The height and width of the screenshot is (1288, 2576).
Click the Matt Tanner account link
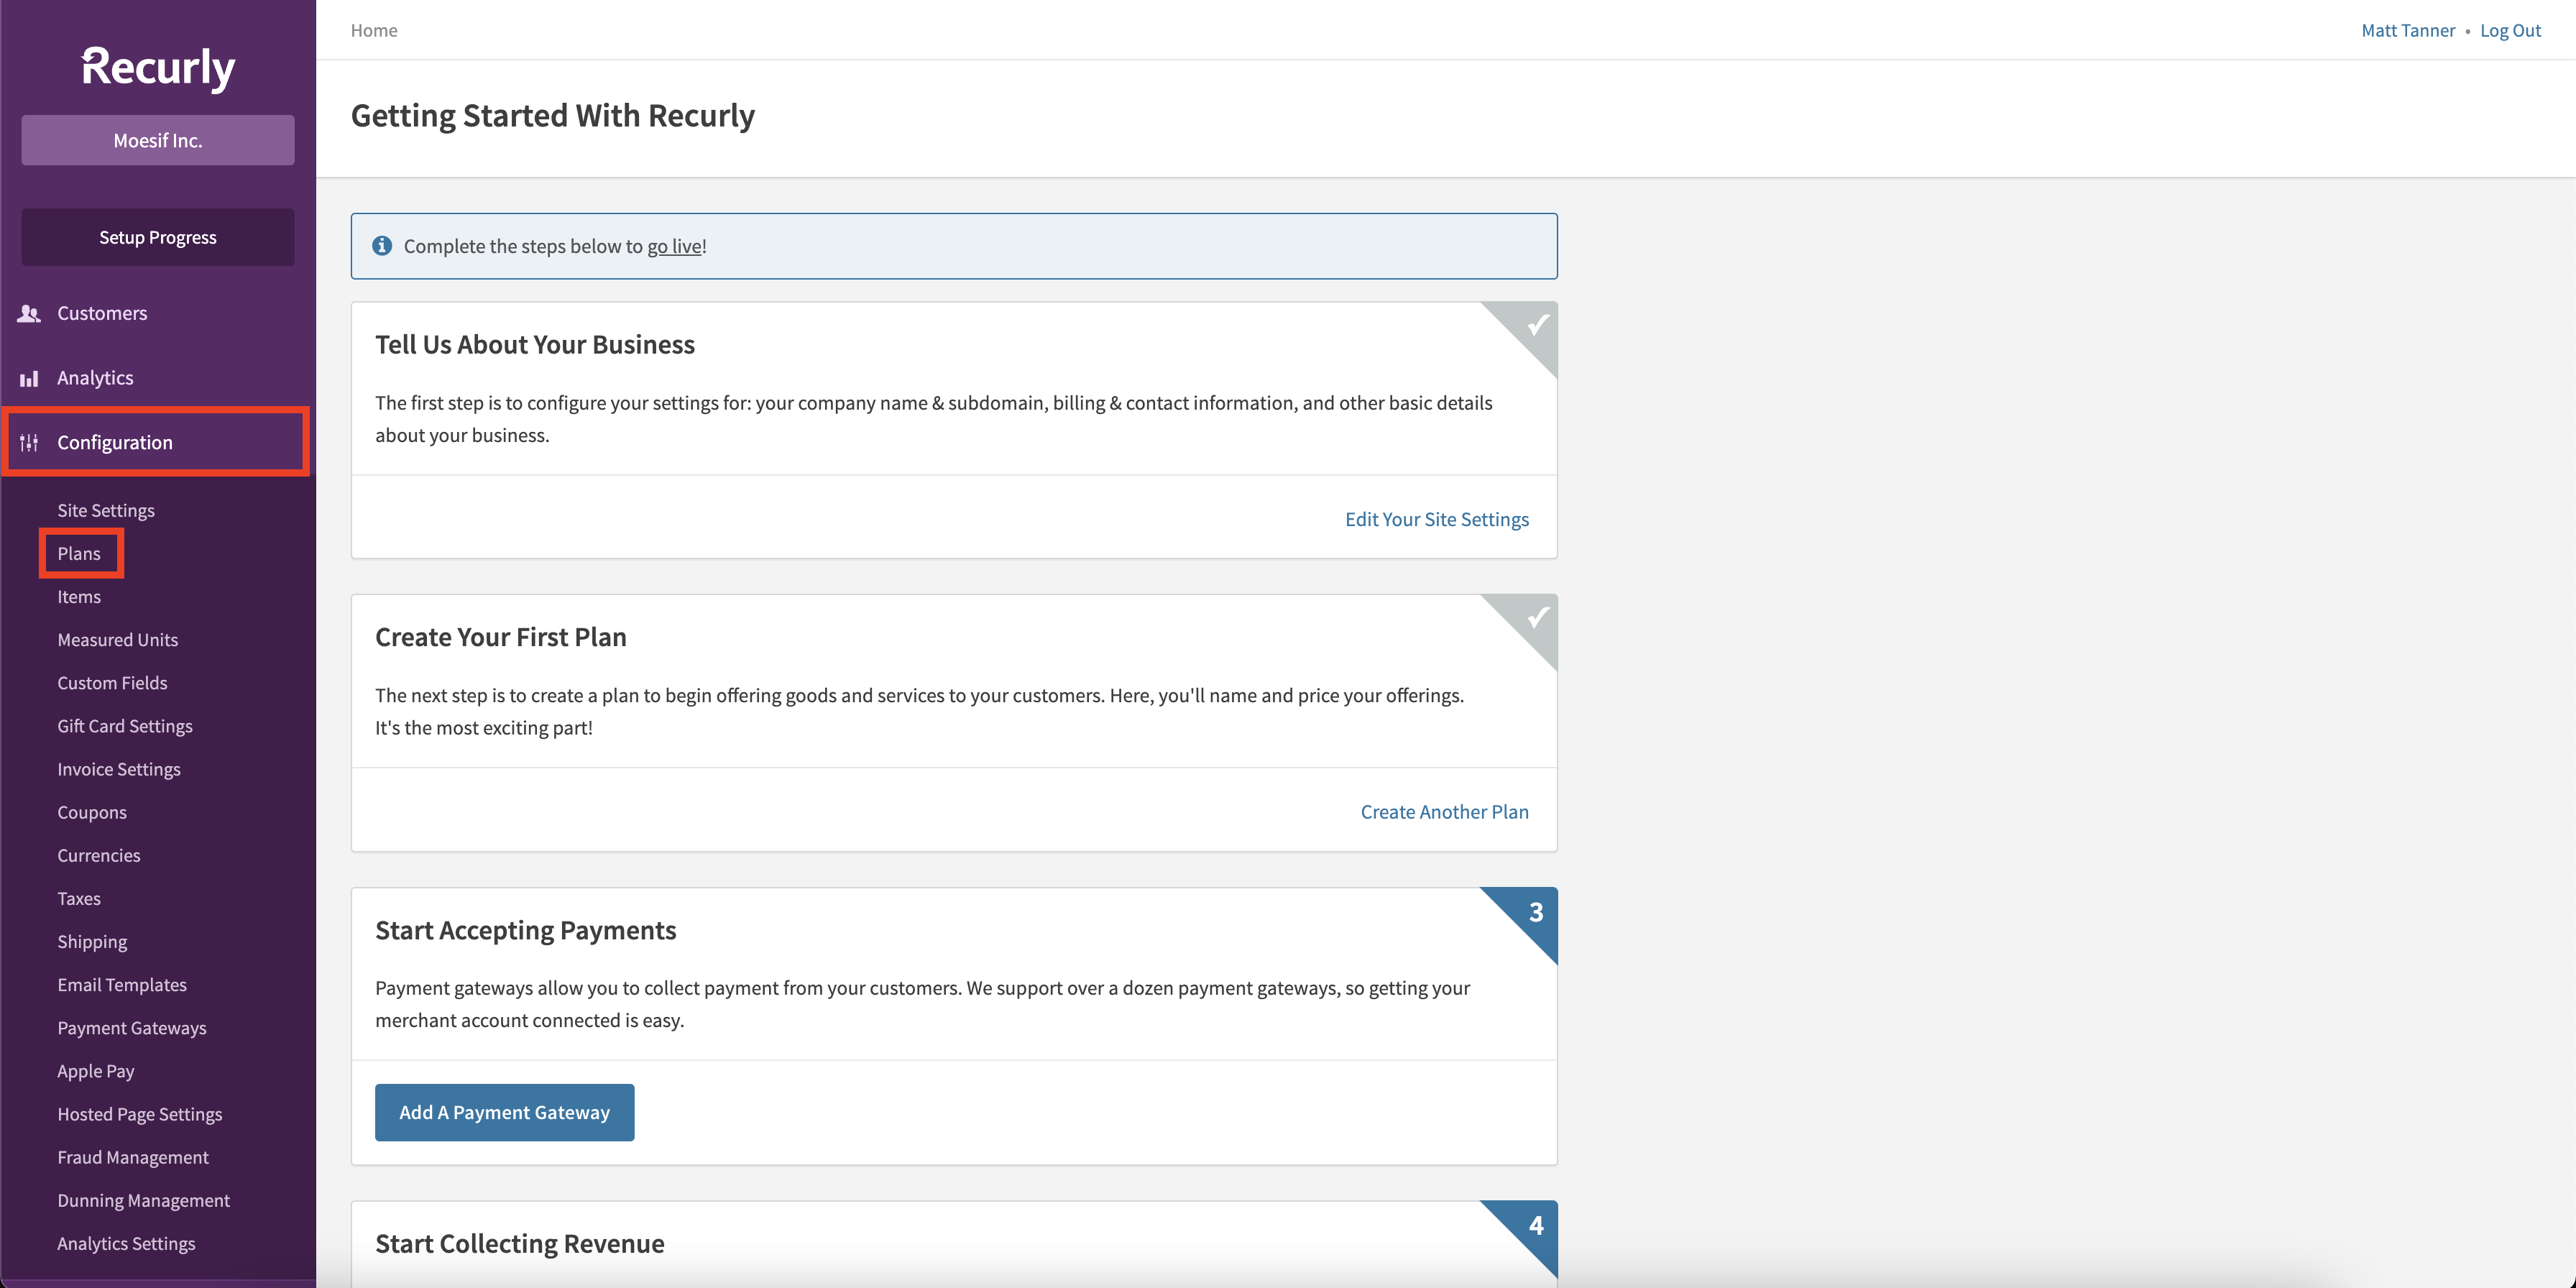(2408, 30)
